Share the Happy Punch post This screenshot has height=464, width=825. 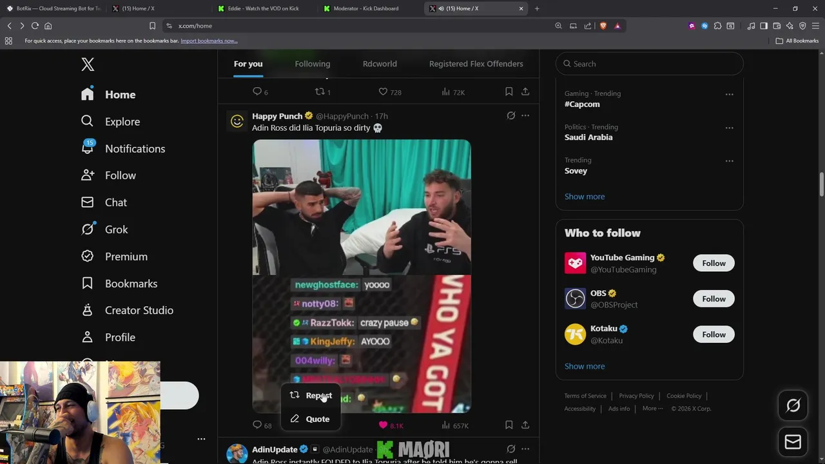525,425
